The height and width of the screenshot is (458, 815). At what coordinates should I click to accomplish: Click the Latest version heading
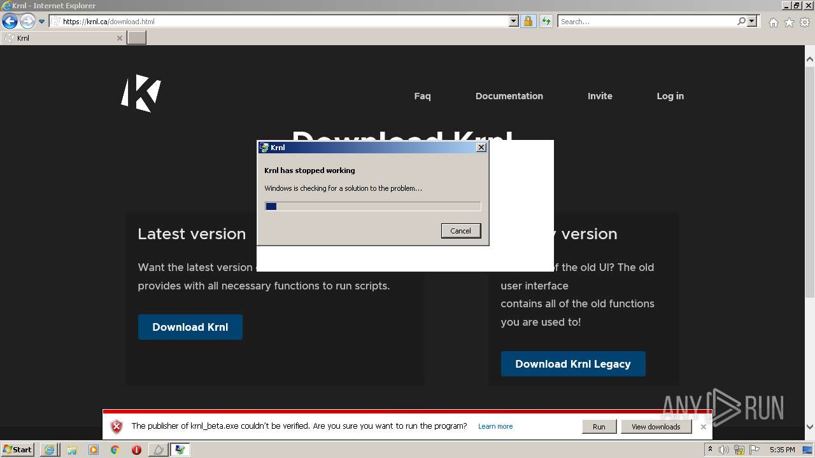(x=192, y=233)
